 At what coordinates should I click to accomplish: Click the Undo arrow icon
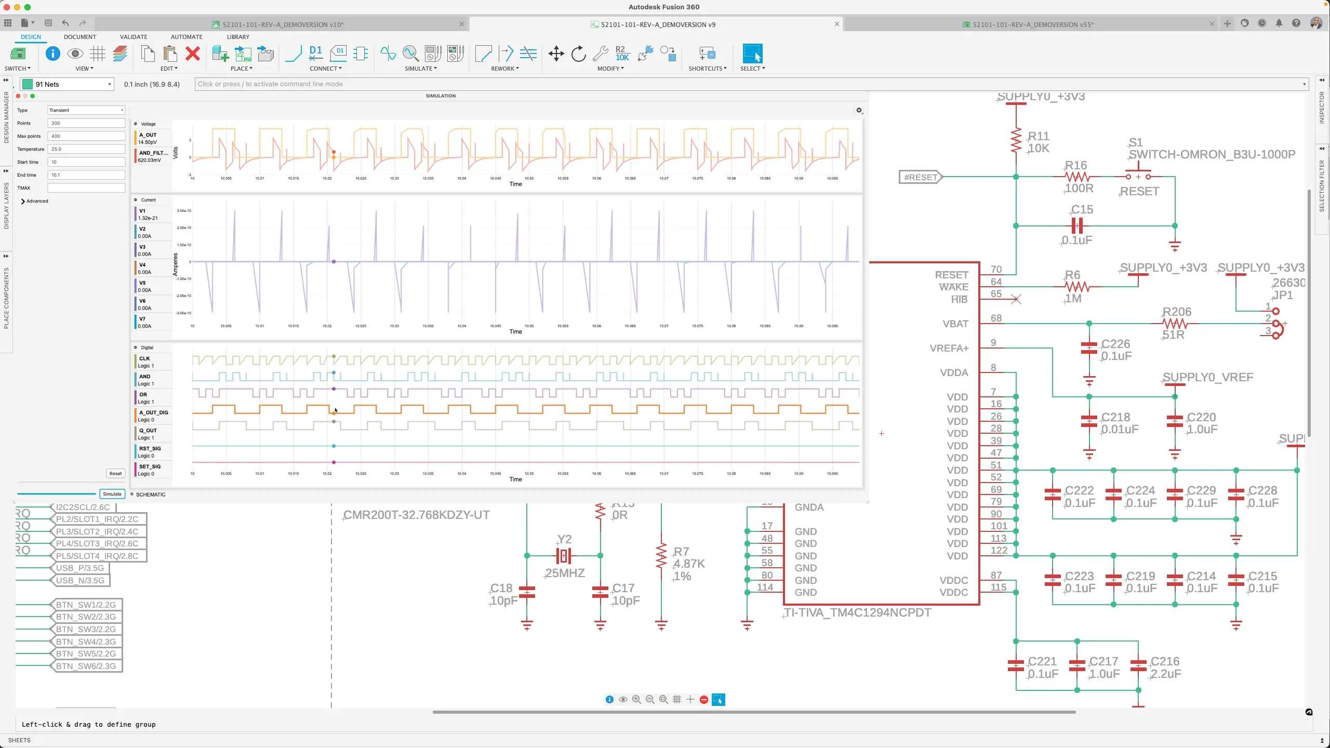(65, 23)
